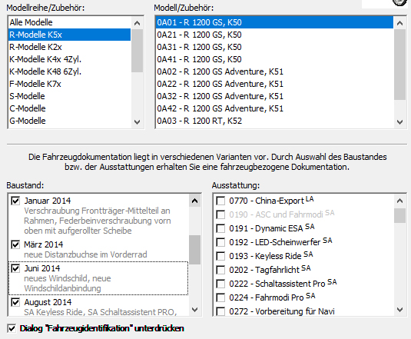The width and height of the screenshot is (411, 339).
Task: Click up arrow of Modell/Zubehör list scrollbar
Action: 399,23
